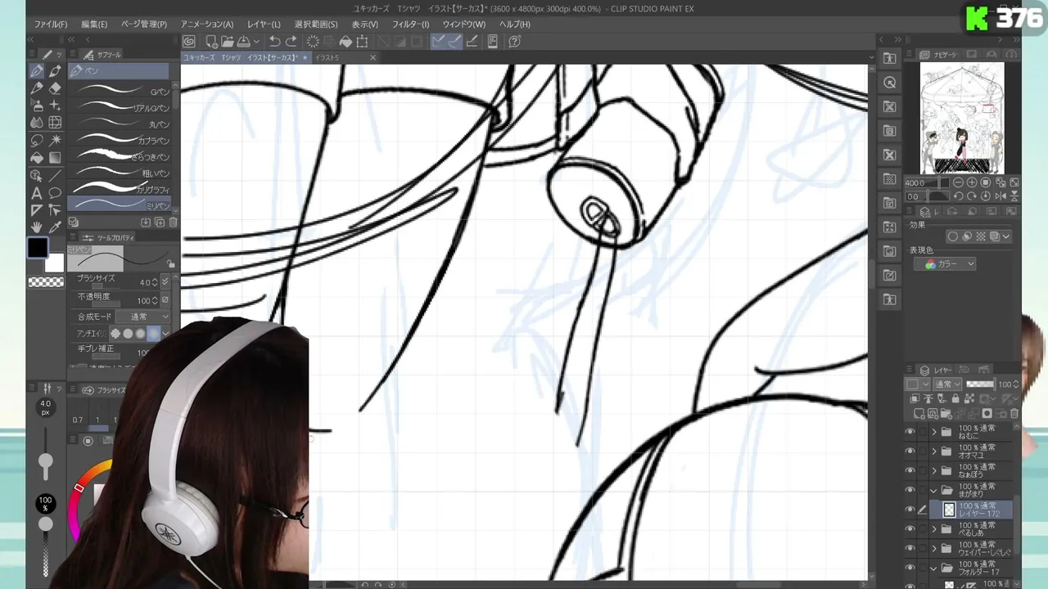
Task: Hide the ウェイバー folder layer
Action: (910, 548)
